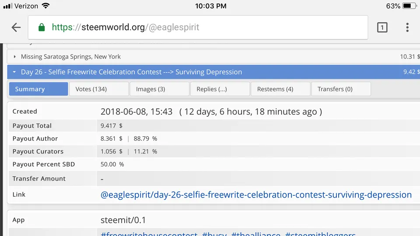The height and width of the screenshot is (236, 420).
Task: Expand the Missing Saratoga Springs post
Action: pos(15,57)
